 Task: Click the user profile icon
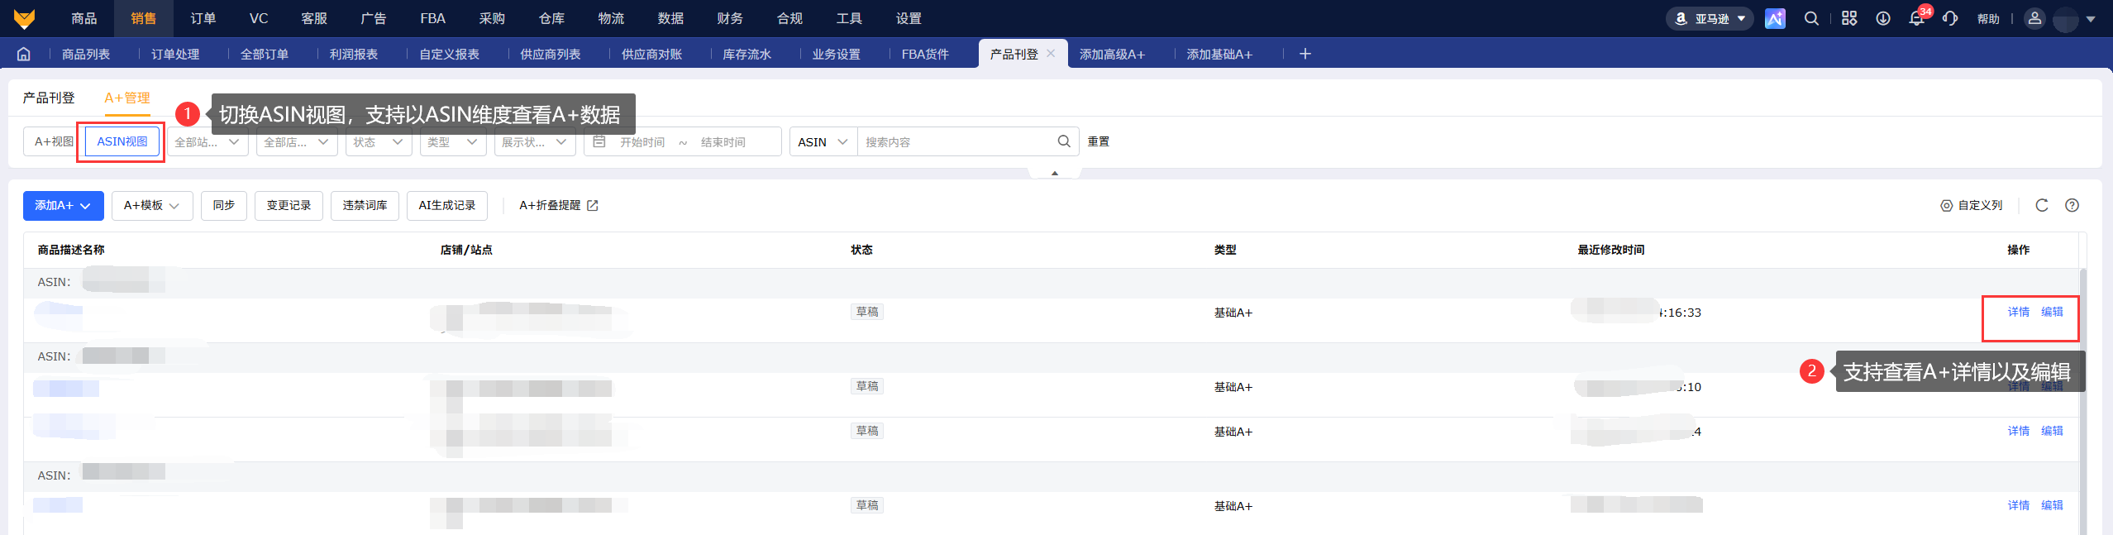point(2035,18)
